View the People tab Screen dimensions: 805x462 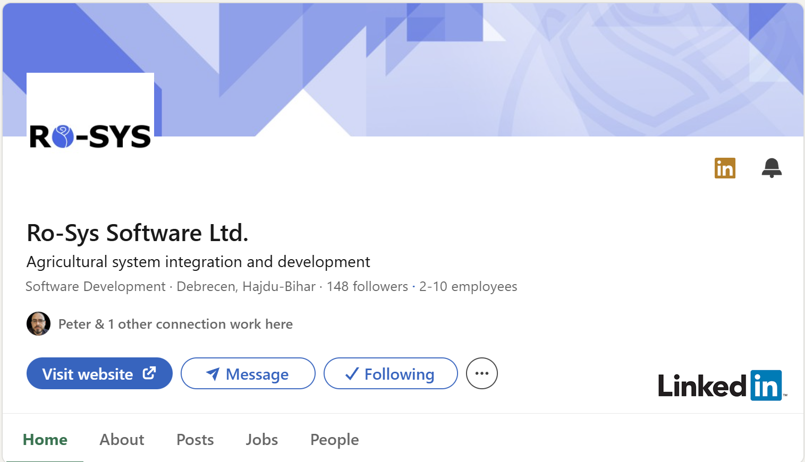(x=334, y=440)
